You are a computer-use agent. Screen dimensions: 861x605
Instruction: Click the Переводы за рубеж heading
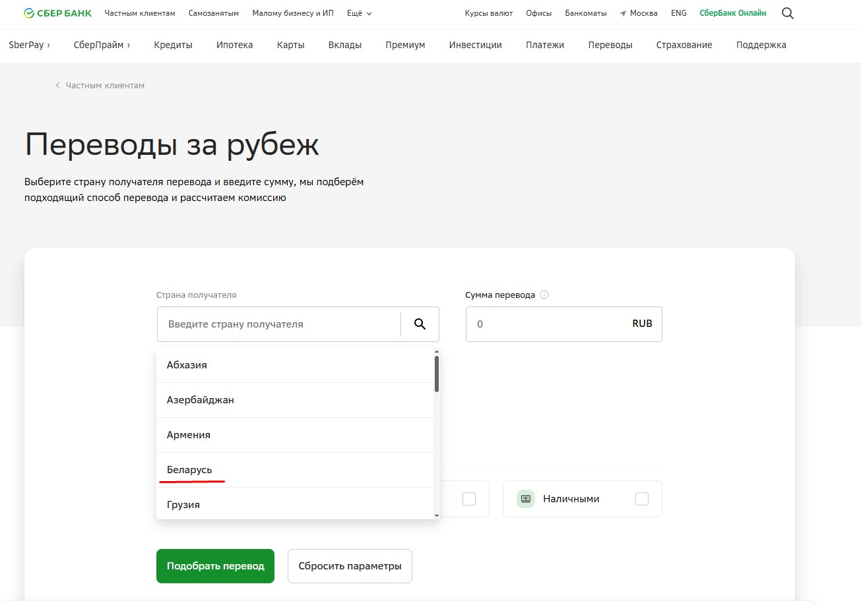[172, 144]
